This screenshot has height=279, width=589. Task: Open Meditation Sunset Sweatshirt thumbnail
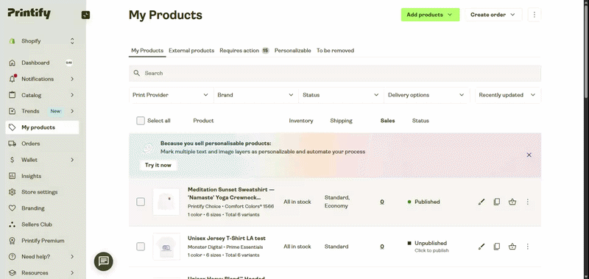click(x=166, y=202)
